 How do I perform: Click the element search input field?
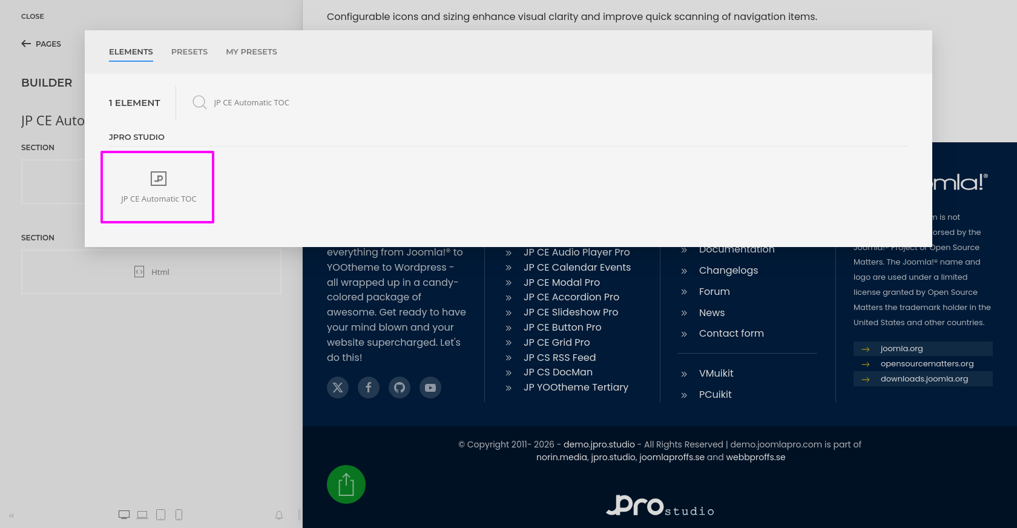click(x=363, y=103)
